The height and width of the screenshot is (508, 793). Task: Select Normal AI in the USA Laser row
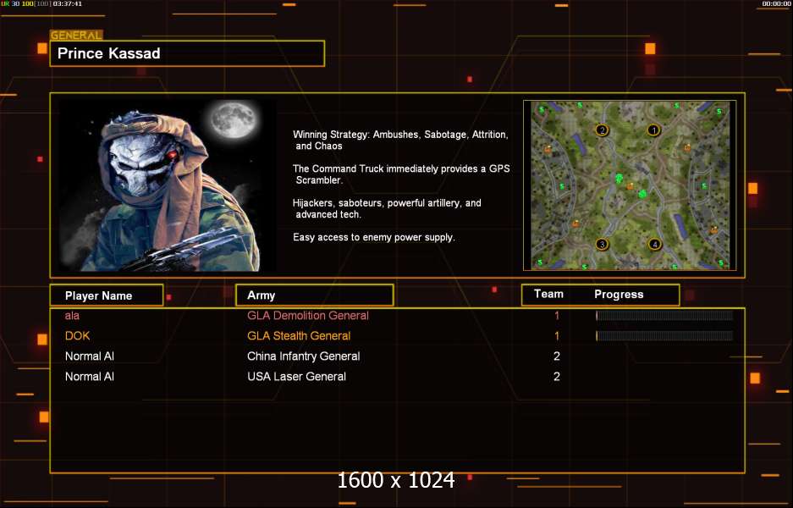tap(90, 377)
